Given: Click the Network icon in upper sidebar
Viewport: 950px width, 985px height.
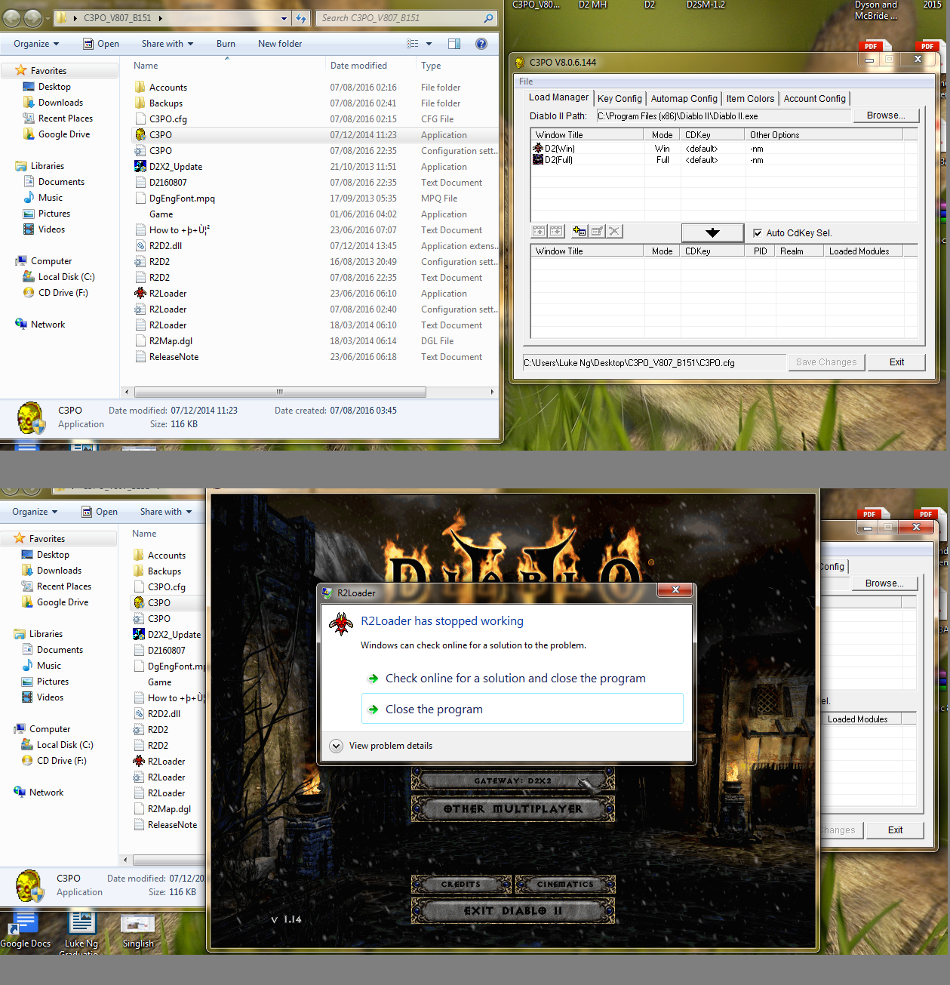Looking at the screenshot, I should coord(21,325).
